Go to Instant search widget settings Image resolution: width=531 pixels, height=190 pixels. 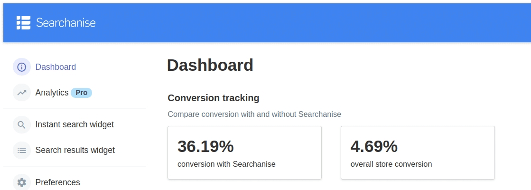point(75,124)
